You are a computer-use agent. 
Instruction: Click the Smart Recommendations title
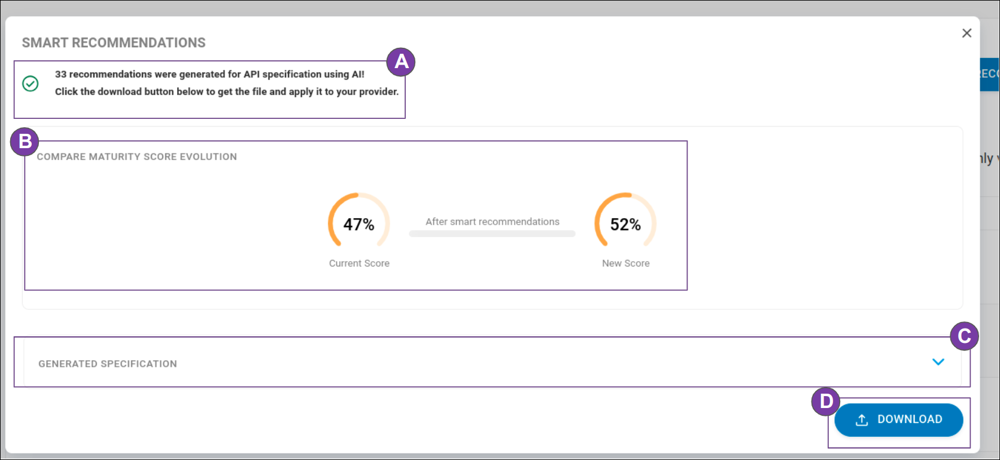click(x=114, y=43)
